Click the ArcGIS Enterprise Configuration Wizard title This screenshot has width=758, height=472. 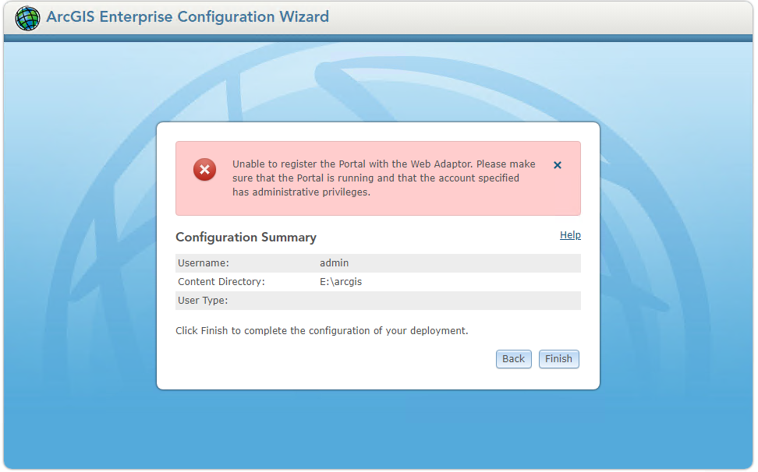[x=187, y=17]
